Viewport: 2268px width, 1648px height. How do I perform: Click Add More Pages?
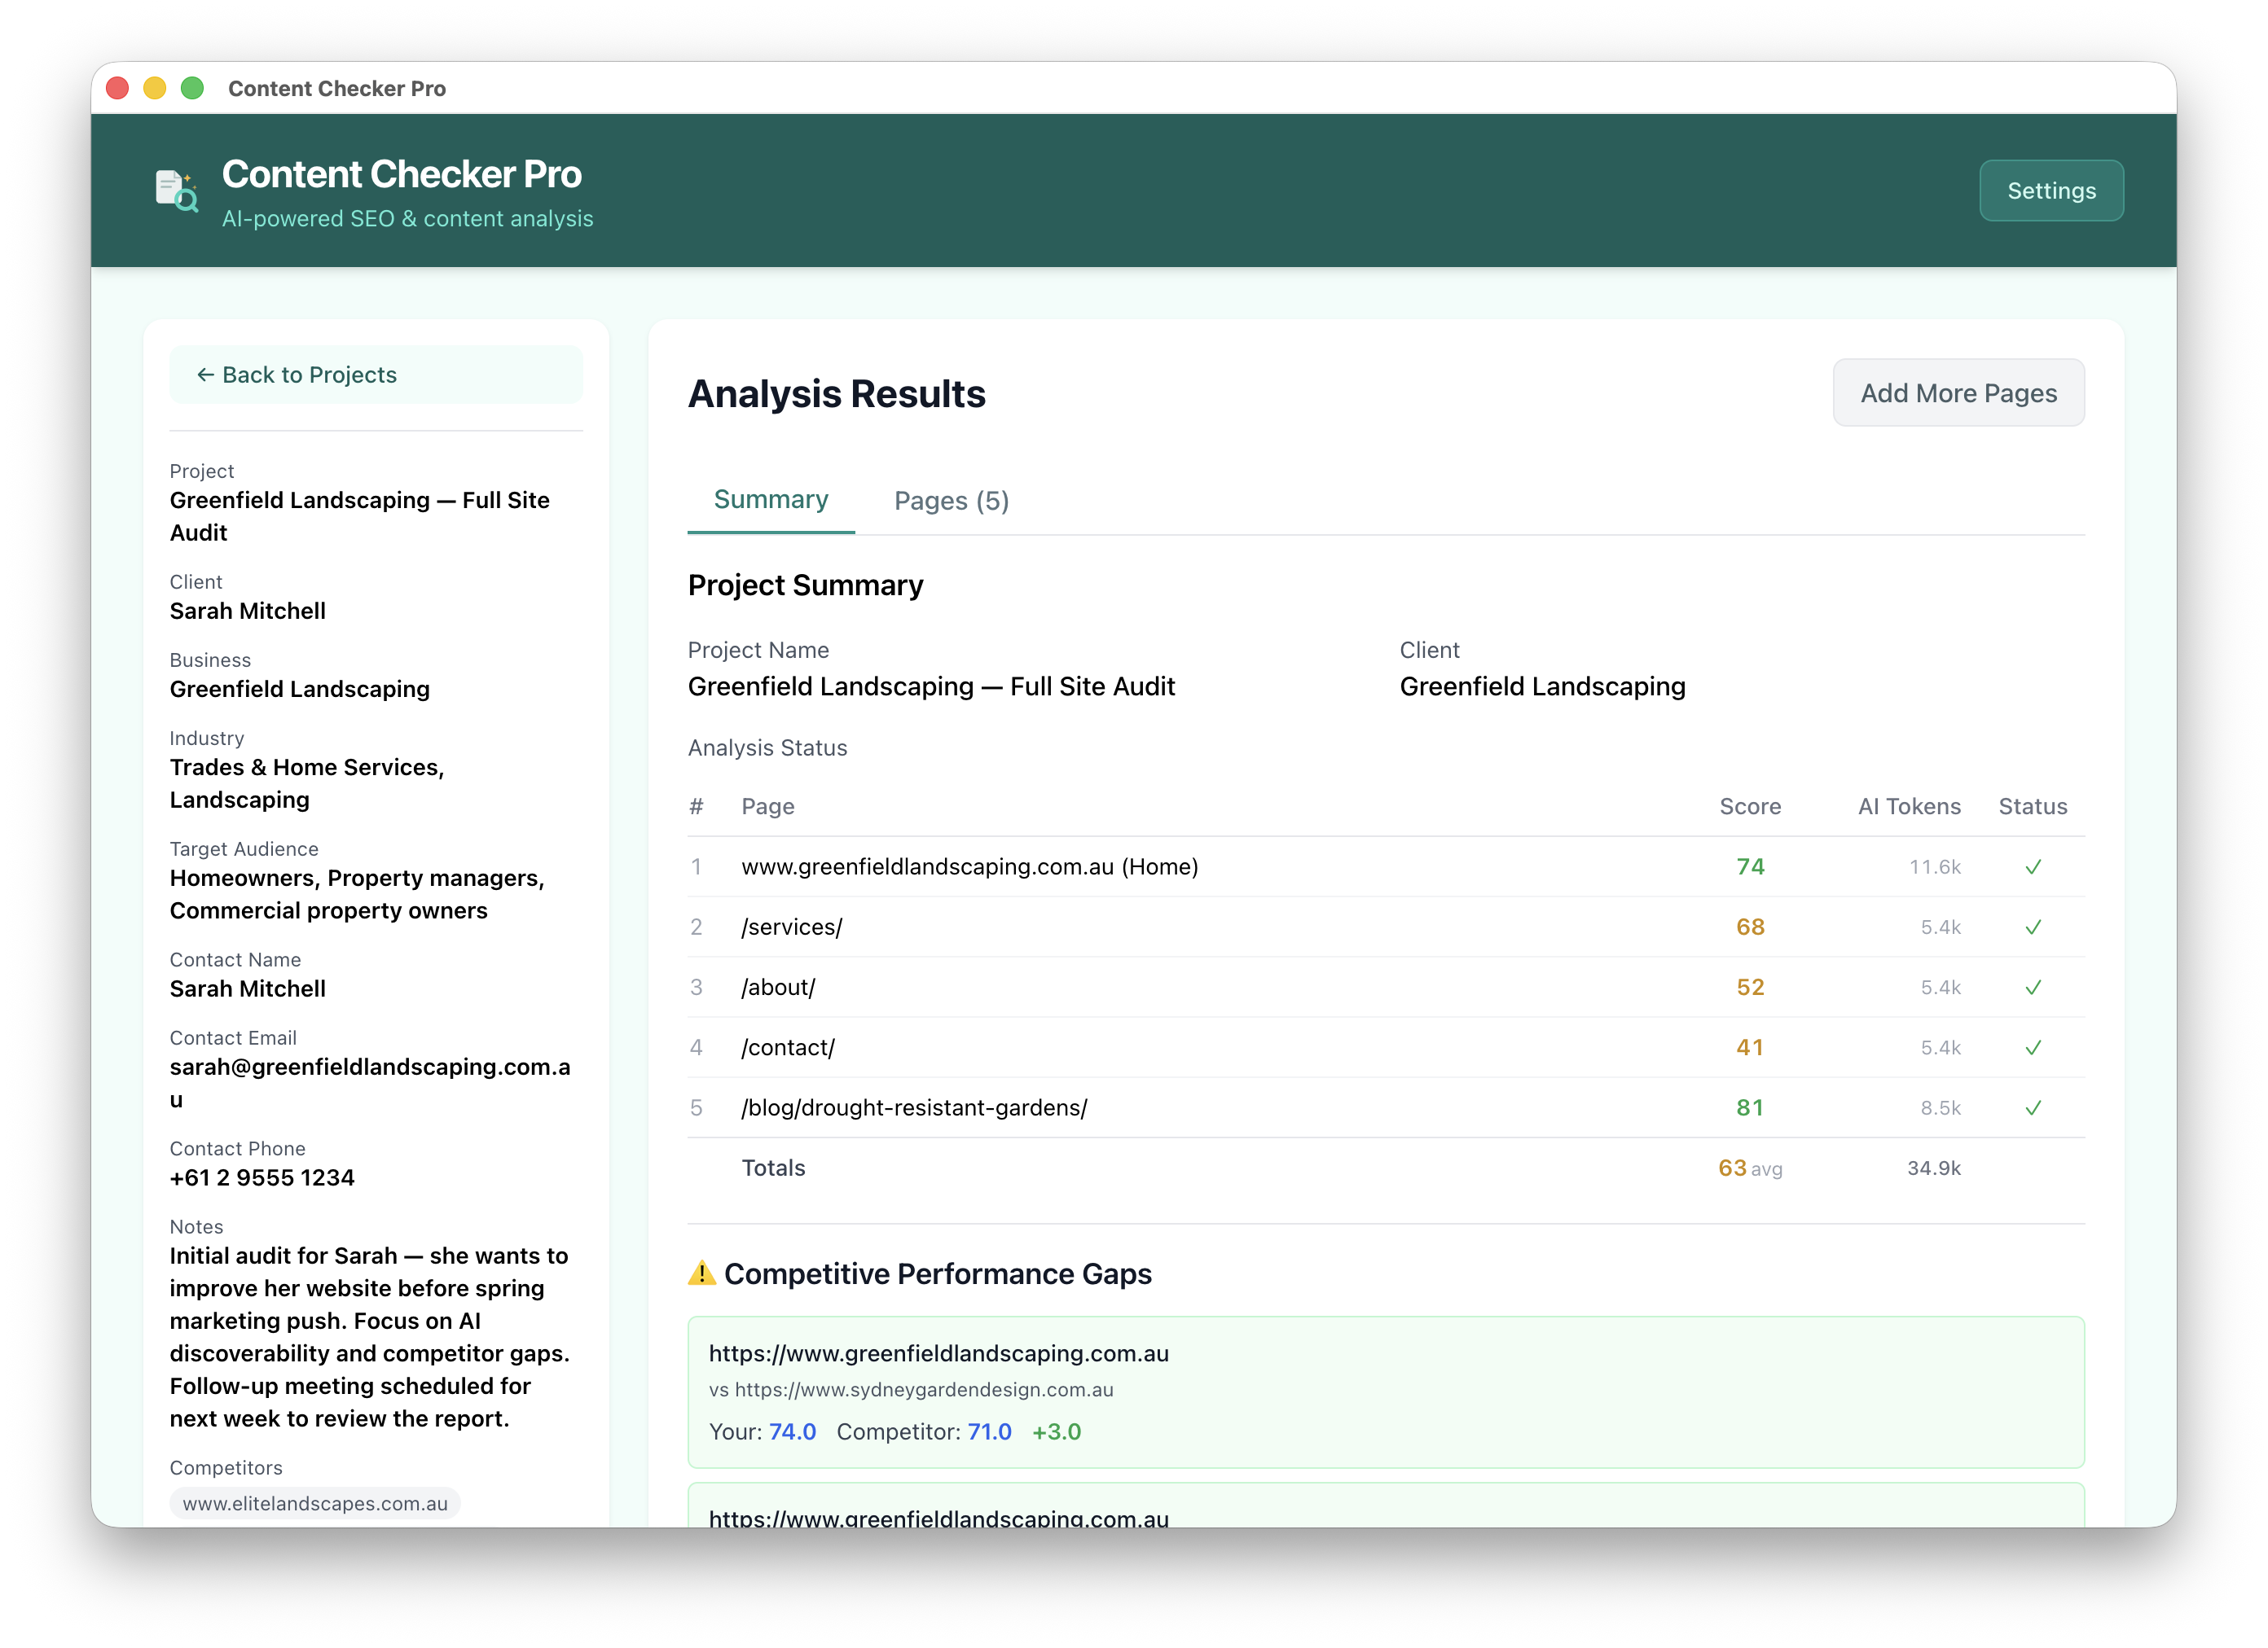click(x=1958, y=392)
